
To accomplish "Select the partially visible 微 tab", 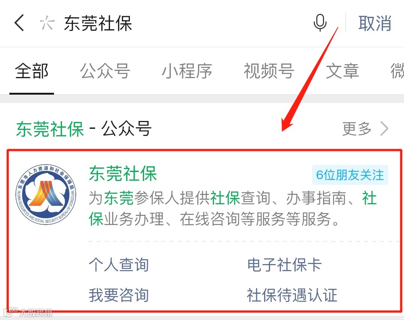I will tap(397, 71).
